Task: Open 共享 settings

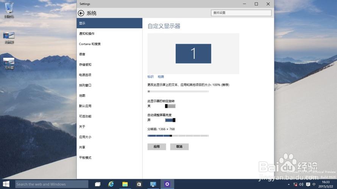Action: click(x=109, y=147)
